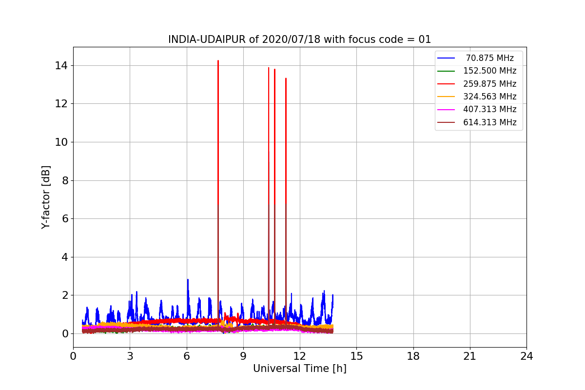585x390 pixels.
Task: Click the blue peak at 6 hours
Action: tap(188, 280)
